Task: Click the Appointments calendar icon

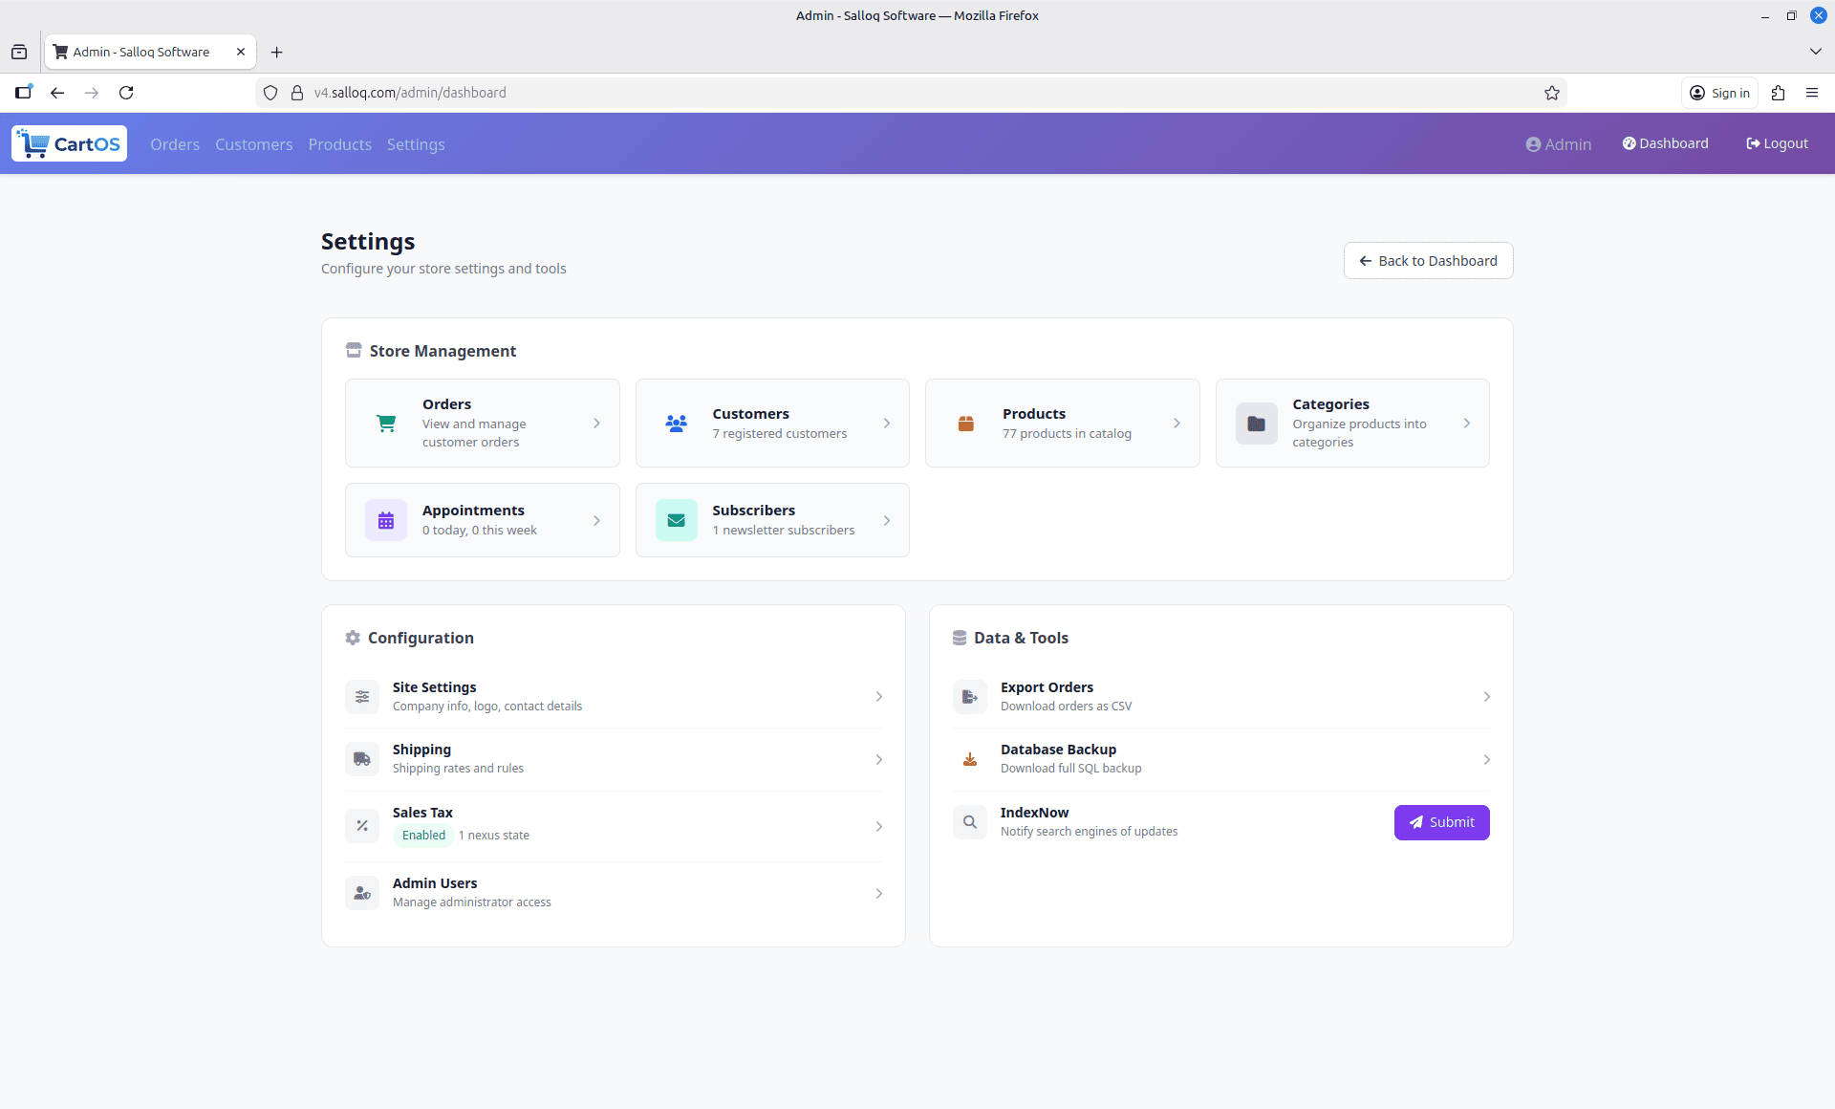Action: click(x=385, y=519)
